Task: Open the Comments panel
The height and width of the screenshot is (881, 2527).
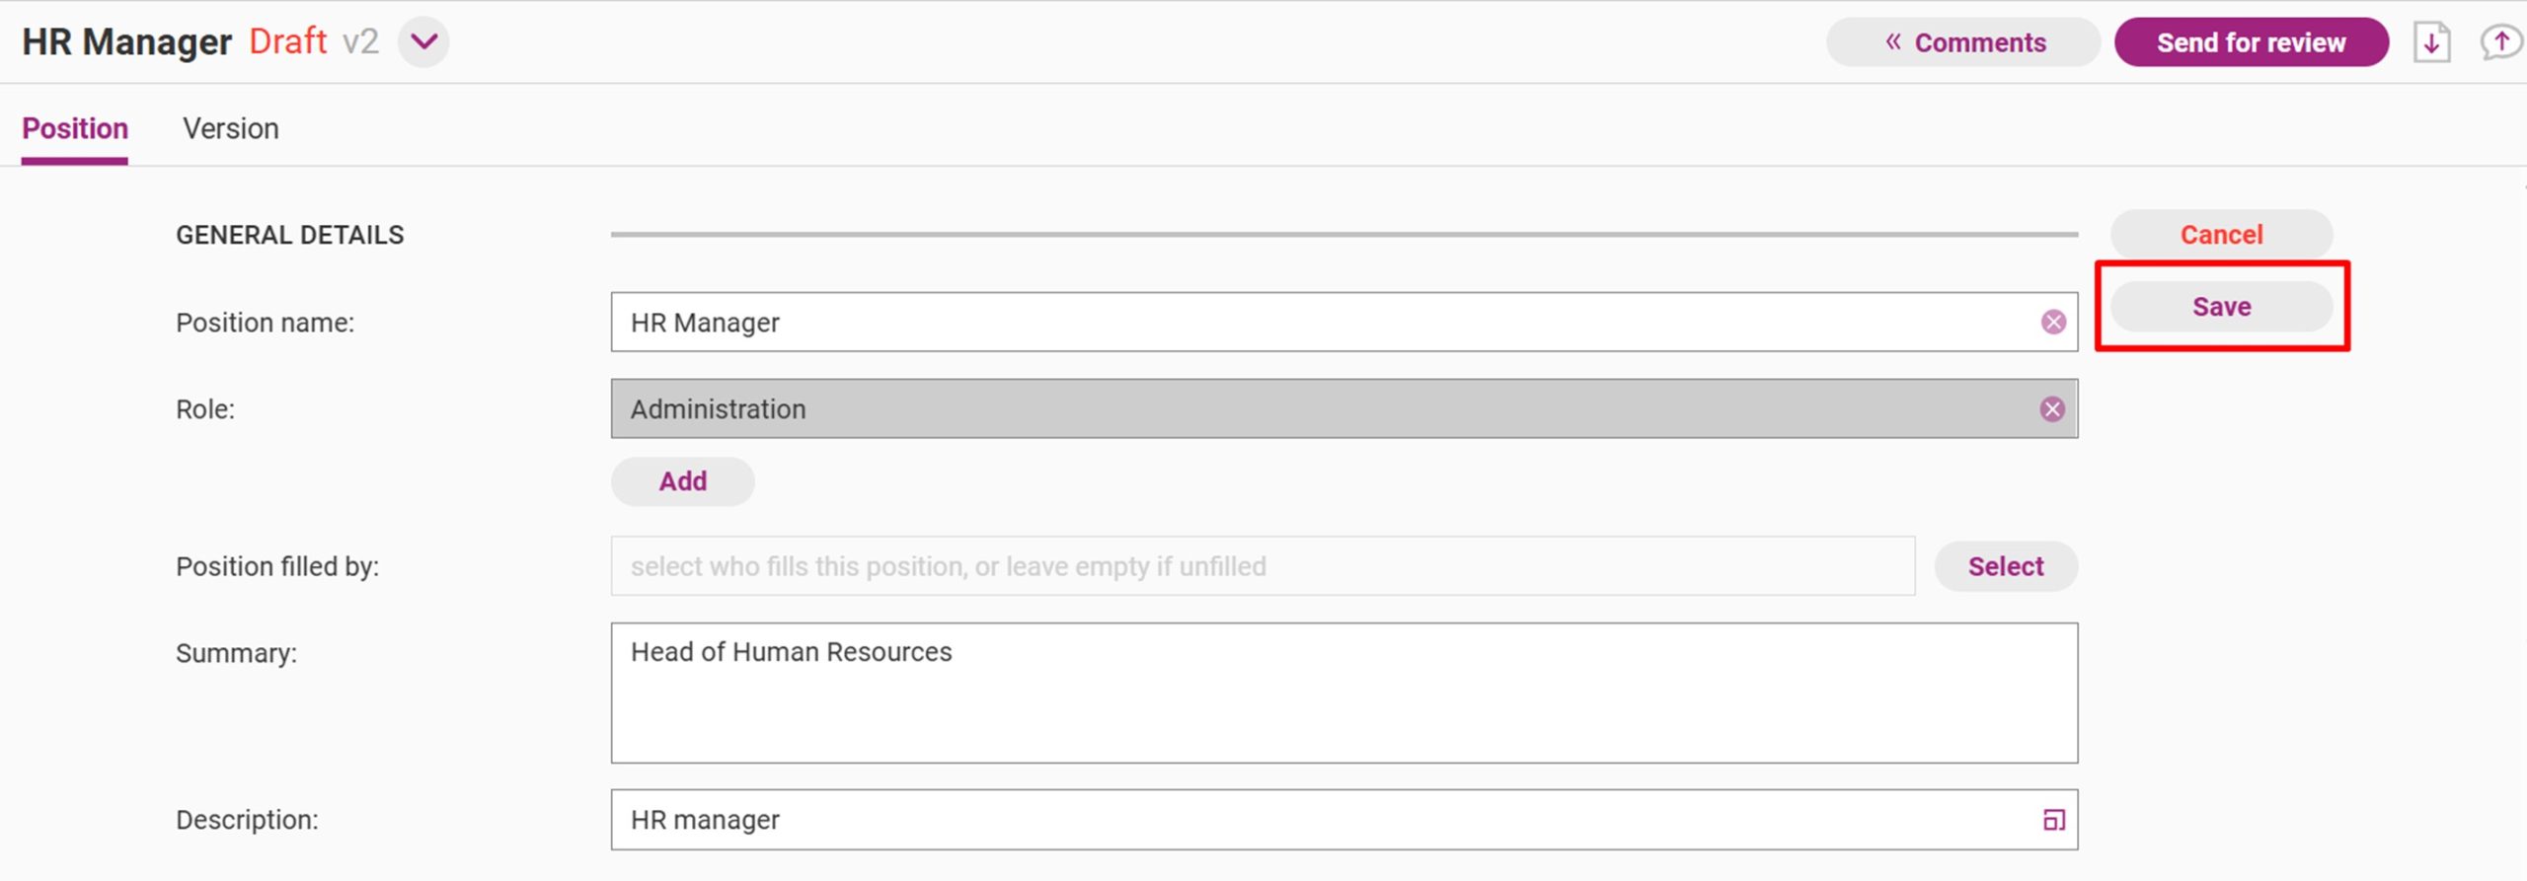Action: pyautogui.click(x=1962, y=42)
